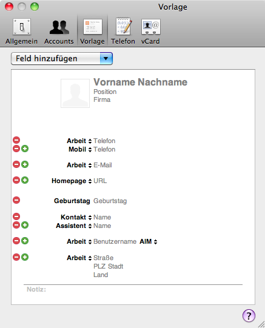Open the AIM service type popup
Image resolution: width=265 pixels, height=328 pixels.
pos(149,242)
